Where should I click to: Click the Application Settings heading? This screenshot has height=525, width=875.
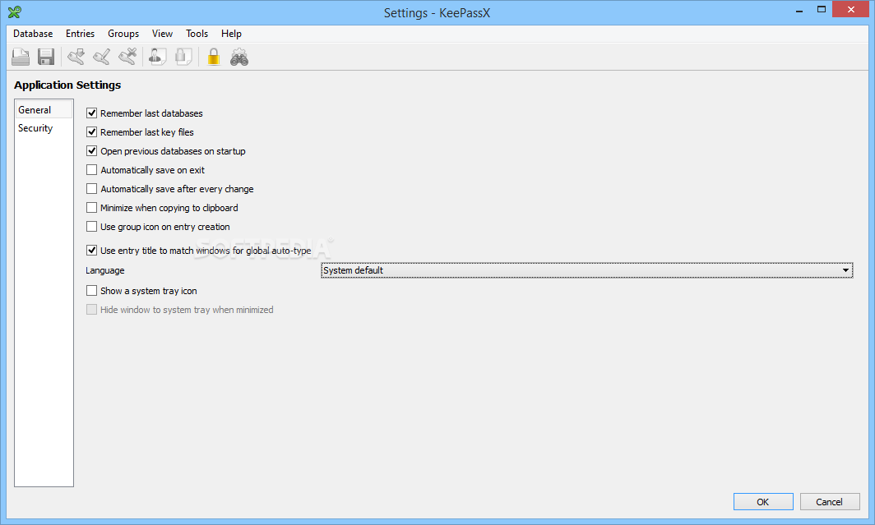click(67, 85)
